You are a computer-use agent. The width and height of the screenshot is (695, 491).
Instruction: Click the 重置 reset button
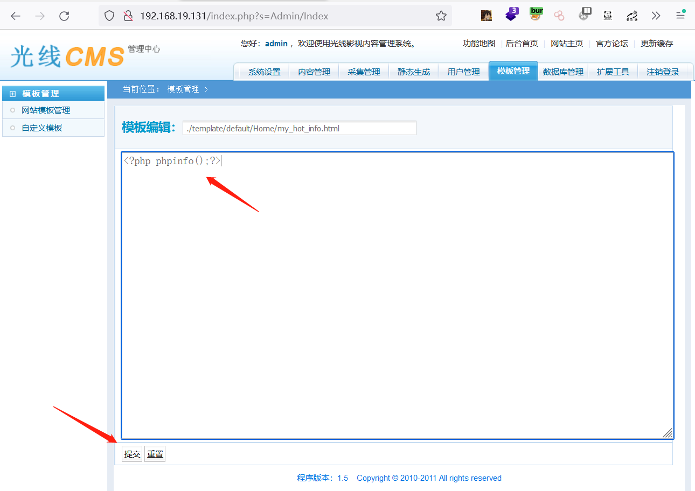coord(155,454)
